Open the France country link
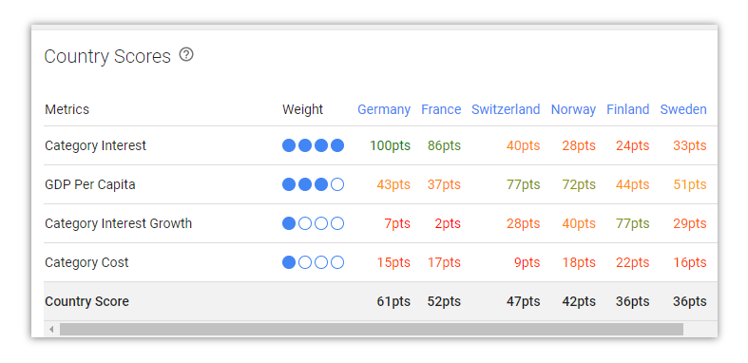Viewport: 748px width, 363px height. pos(441,109)
